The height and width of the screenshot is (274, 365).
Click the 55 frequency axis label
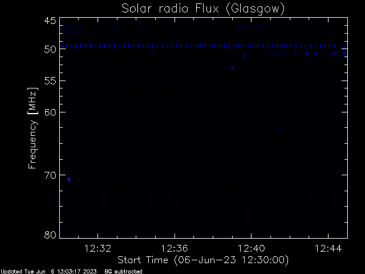[x=50, y=81]
